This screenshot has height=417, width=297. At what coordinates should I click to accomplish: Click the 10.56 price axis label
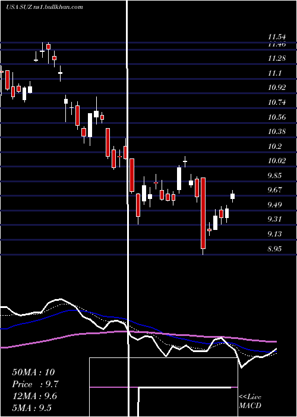277,117
